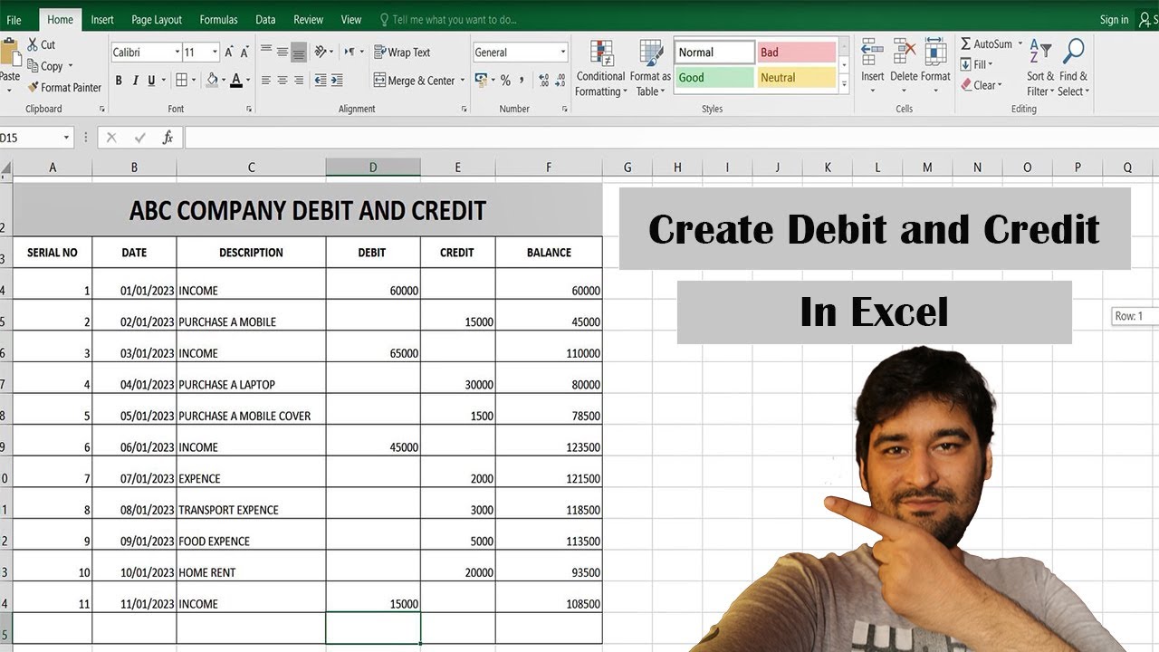Apply Percent Style format
This screenshot has width=1159, height=652.
point(505,81)
